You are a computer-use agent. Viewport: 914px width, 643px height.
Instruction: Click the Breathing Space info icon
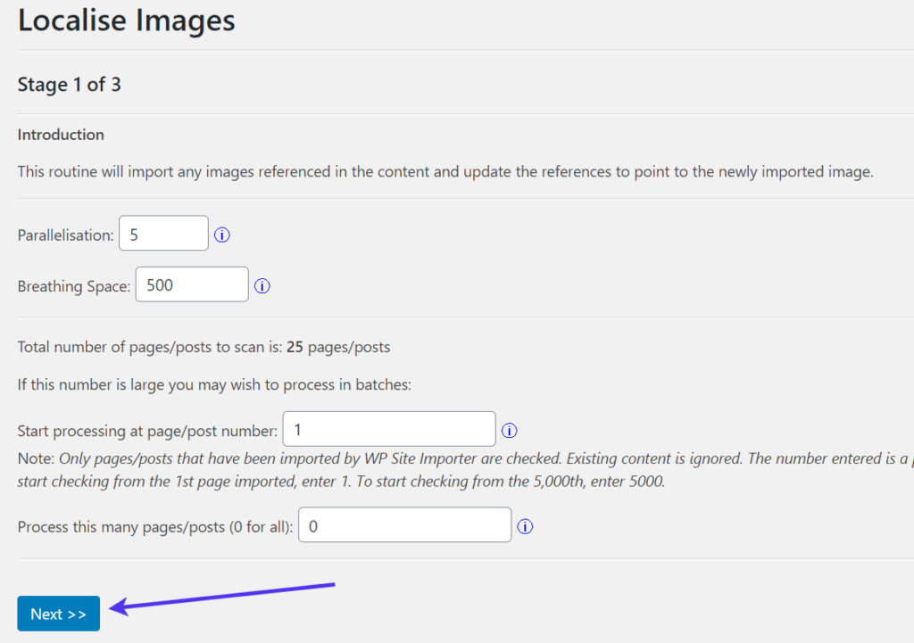[262, 286]
